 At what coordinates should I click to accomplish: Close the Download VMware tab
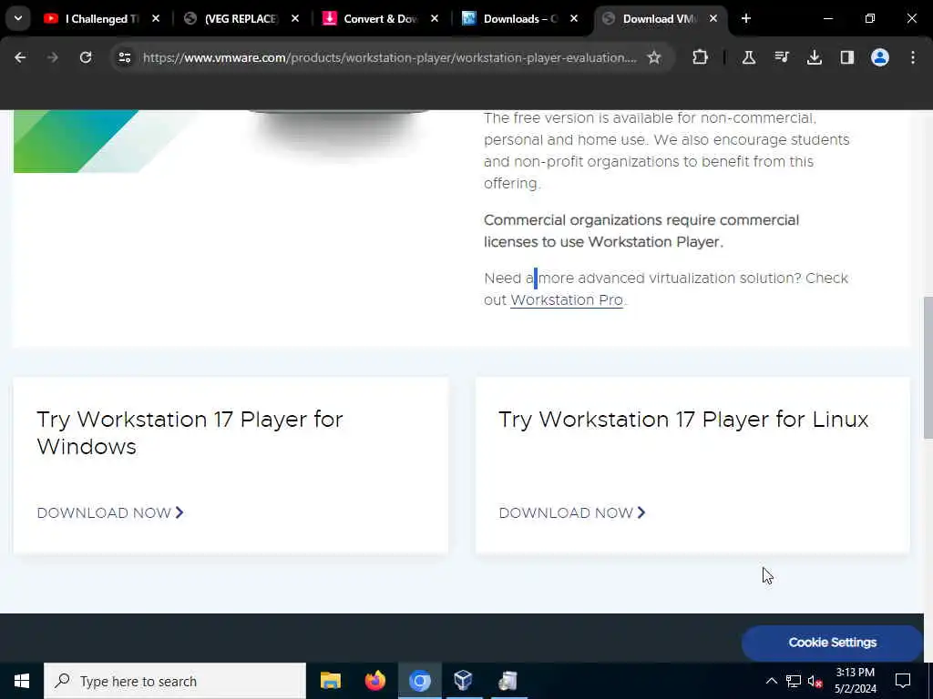(713, 18)
